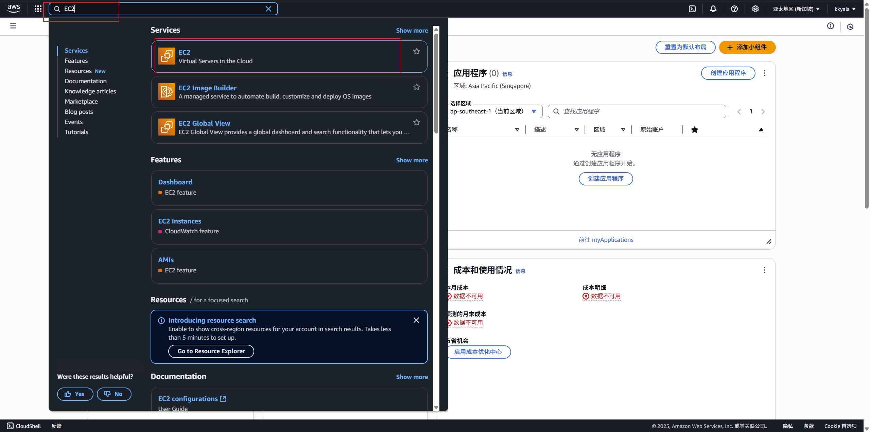Select the Blog posts filter category
870x432 pixels.
(x=79, y=112)
